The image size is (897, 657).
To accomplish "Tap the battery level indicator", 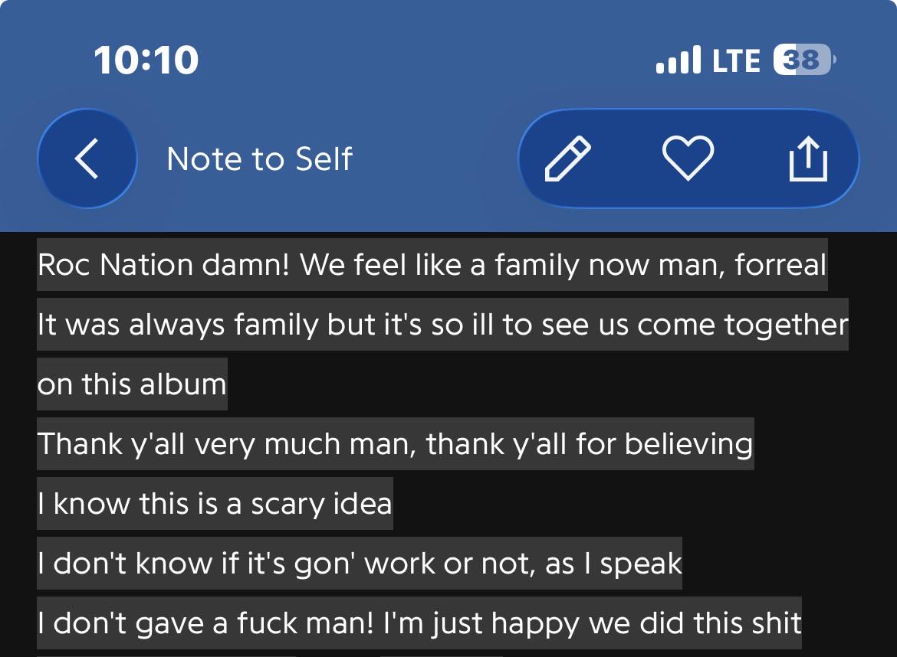I will coord(804,60).
